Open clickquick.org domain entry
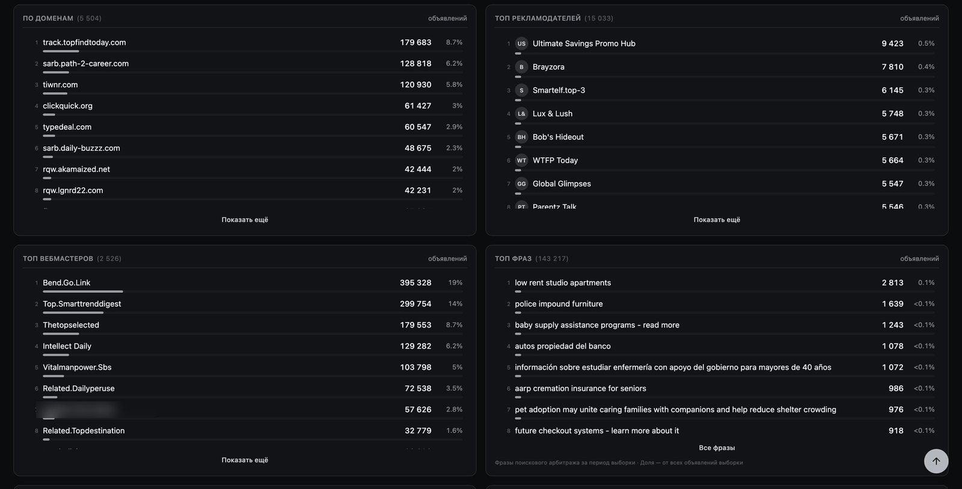This screenshot has width=962, height=489. click(x=67, y=106)
